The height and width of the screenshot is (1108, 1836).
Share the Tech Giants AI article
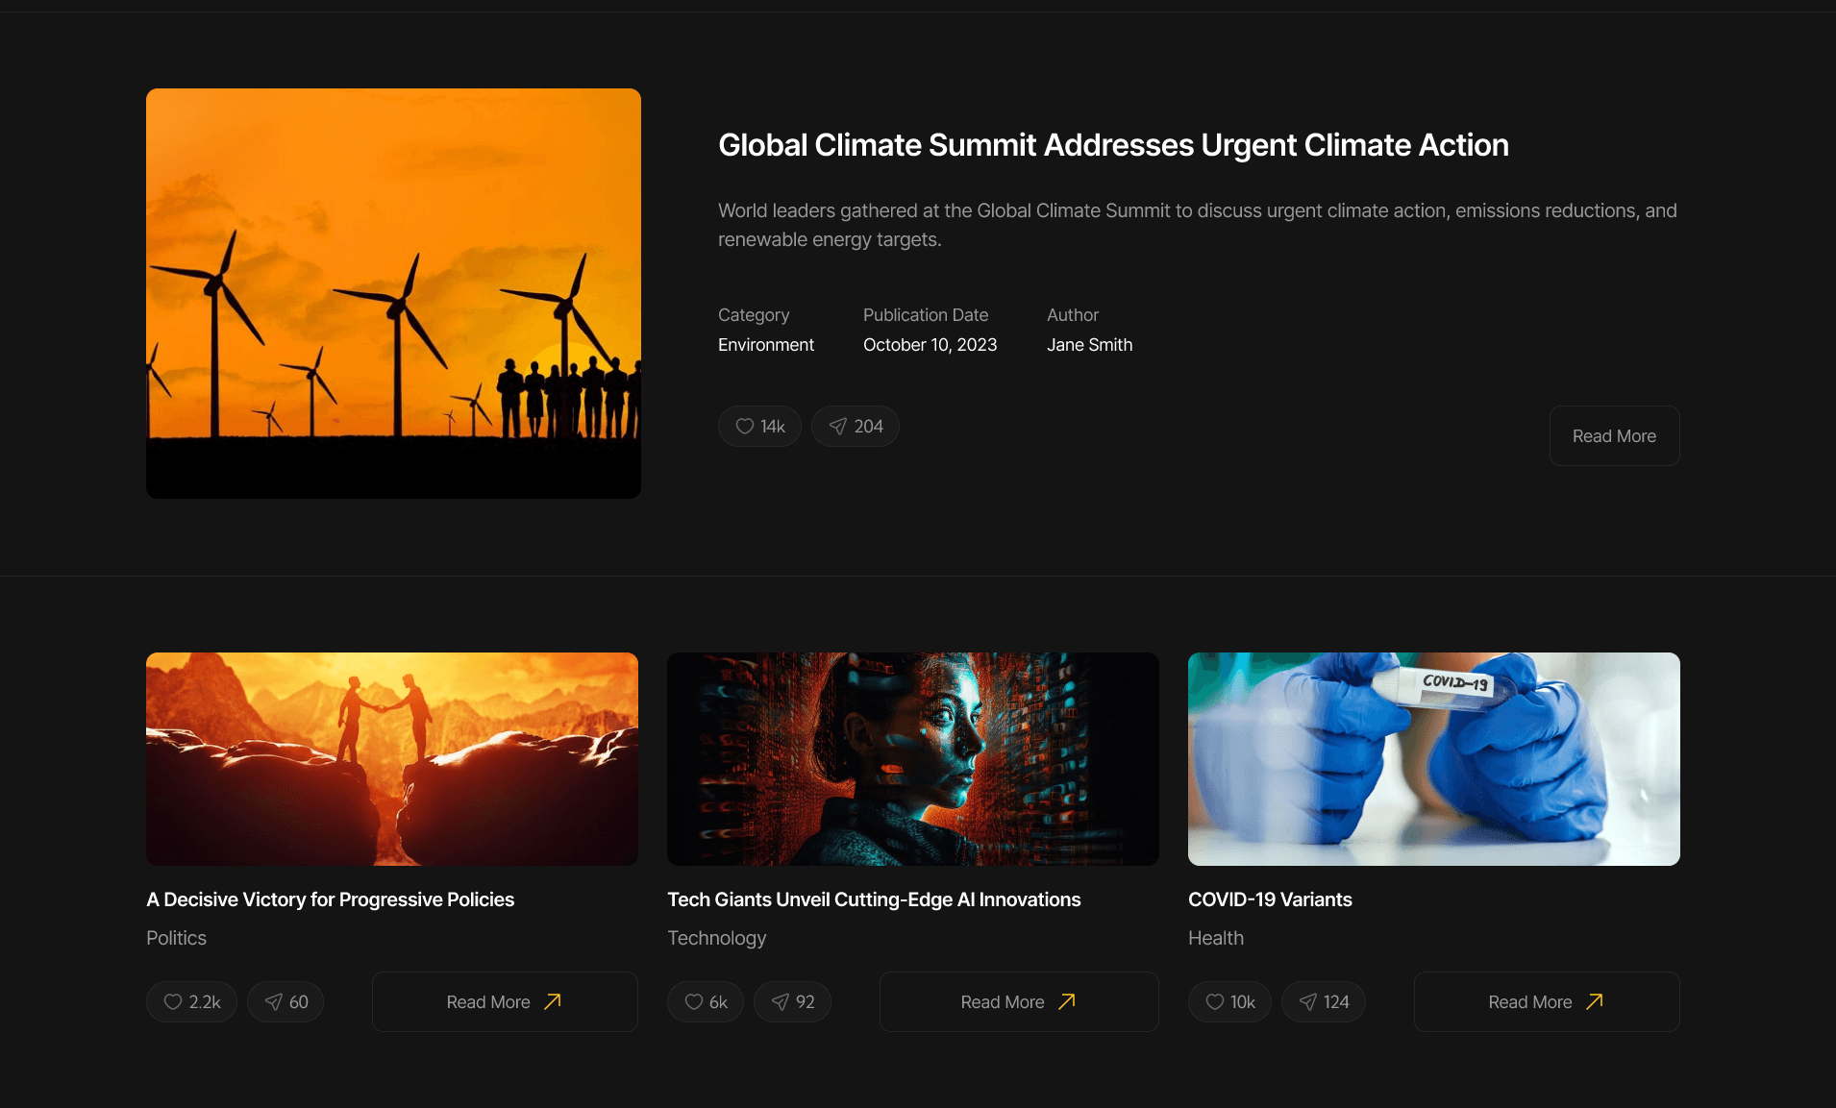tap(792, 1001)
